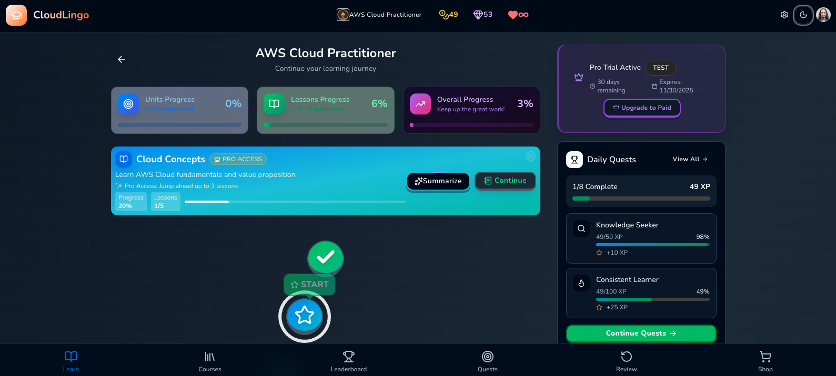836x376 pixels.
Task: Open the Leaderboard tab
Action: tap(349, 361)
